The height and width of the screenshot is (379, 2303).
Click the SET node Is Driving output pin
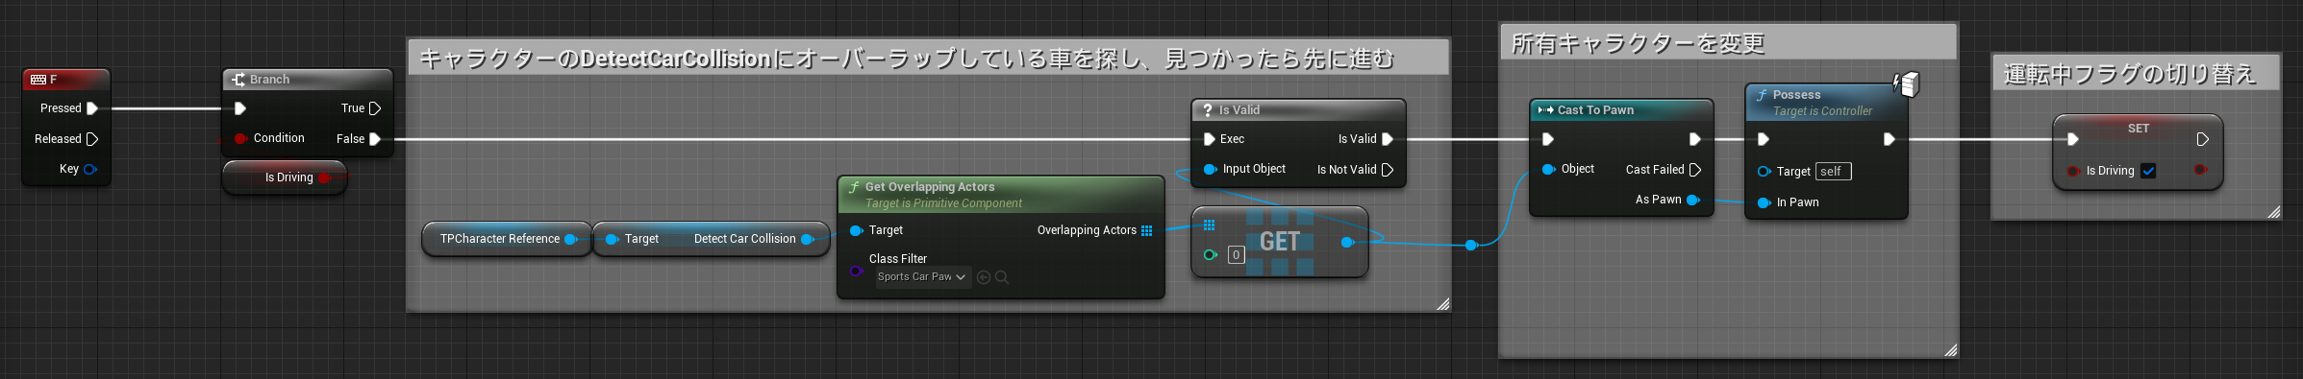[2200, 170]
